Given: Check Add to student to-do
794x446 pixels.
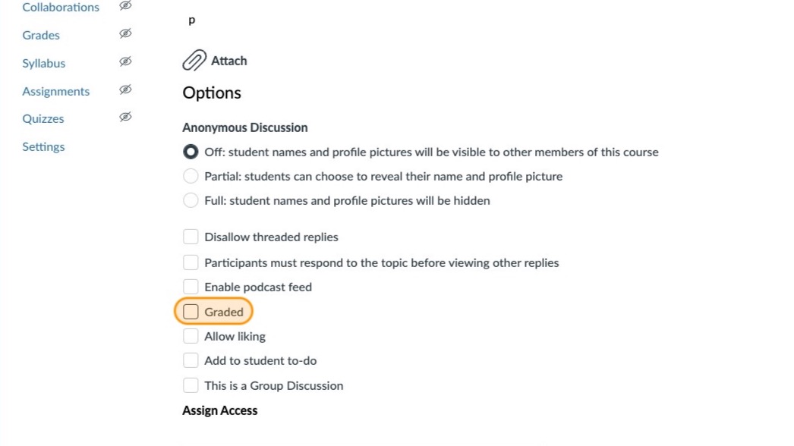Looking at the screenshot, I should click(191, 360).
